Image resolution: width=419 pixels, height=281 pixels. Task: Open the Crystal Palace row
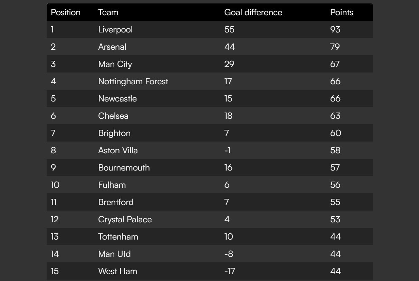(x=125, y=220)
